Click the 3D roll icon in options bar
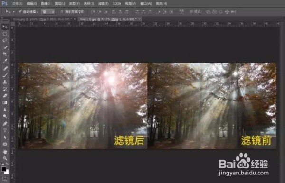This screenshot has height=183, width=285. point(214,12)
